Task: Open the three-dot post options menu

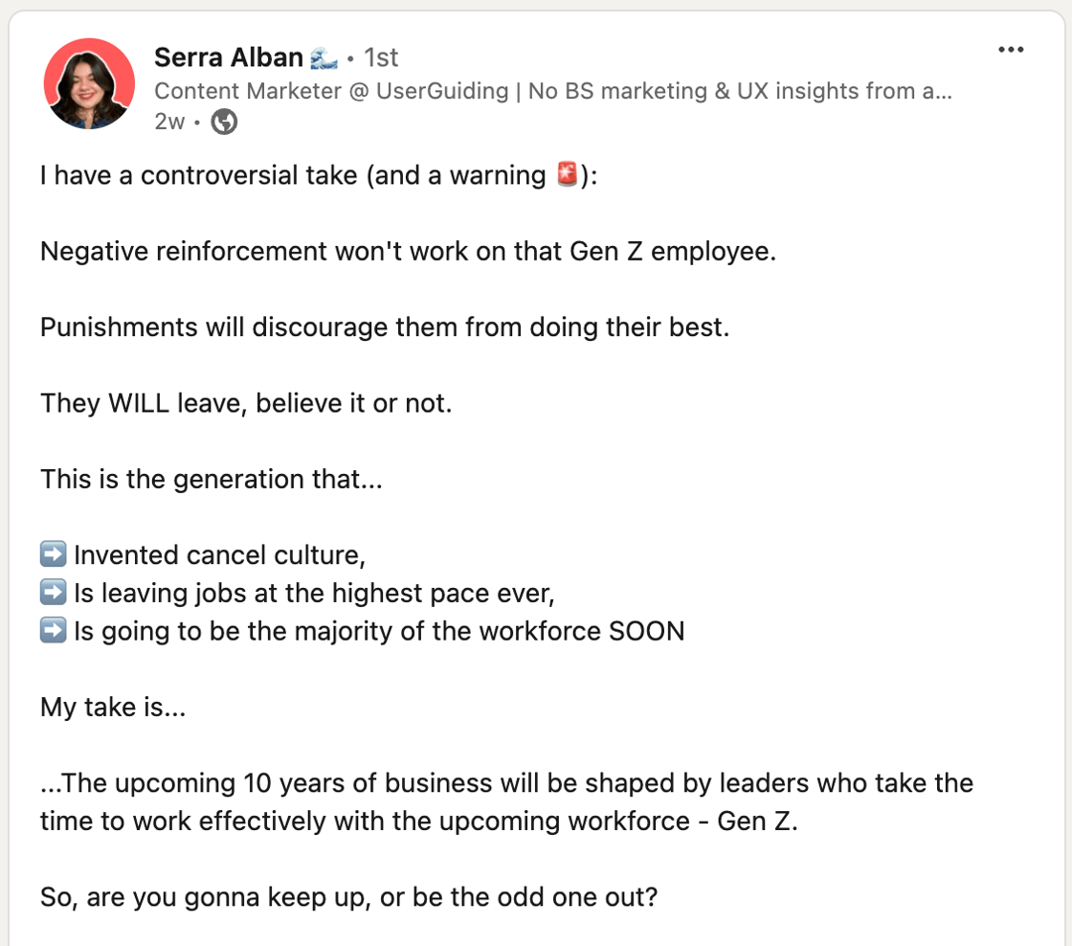Action: point(1011,51)
